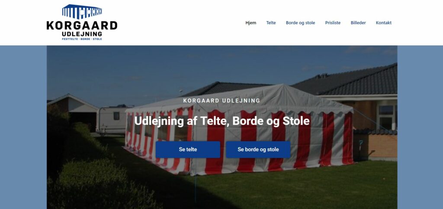The image size is (443, 209).
Task: View the Billeder gallery page
Action: 358,23
